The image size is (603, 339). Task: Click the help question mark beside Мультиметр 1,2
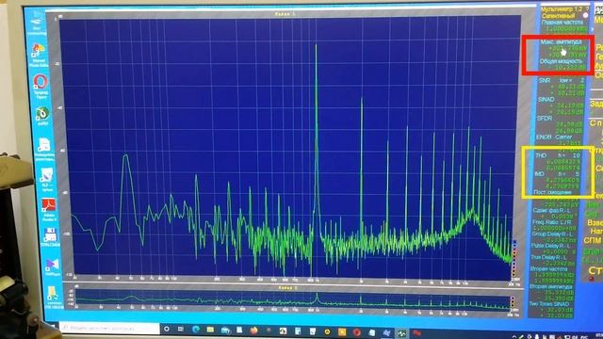(x=587, y=8)
